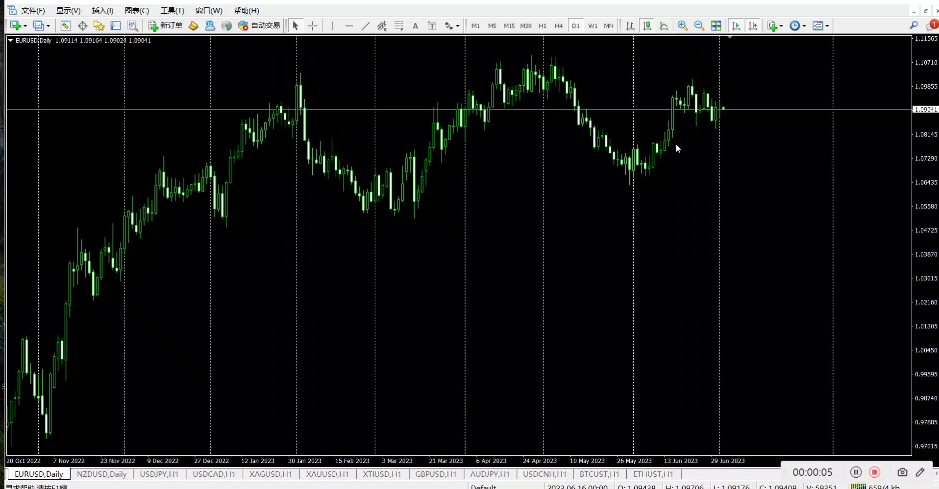
Task: Open the Strategy Tester magnifier icon
Action: [132, 25]
